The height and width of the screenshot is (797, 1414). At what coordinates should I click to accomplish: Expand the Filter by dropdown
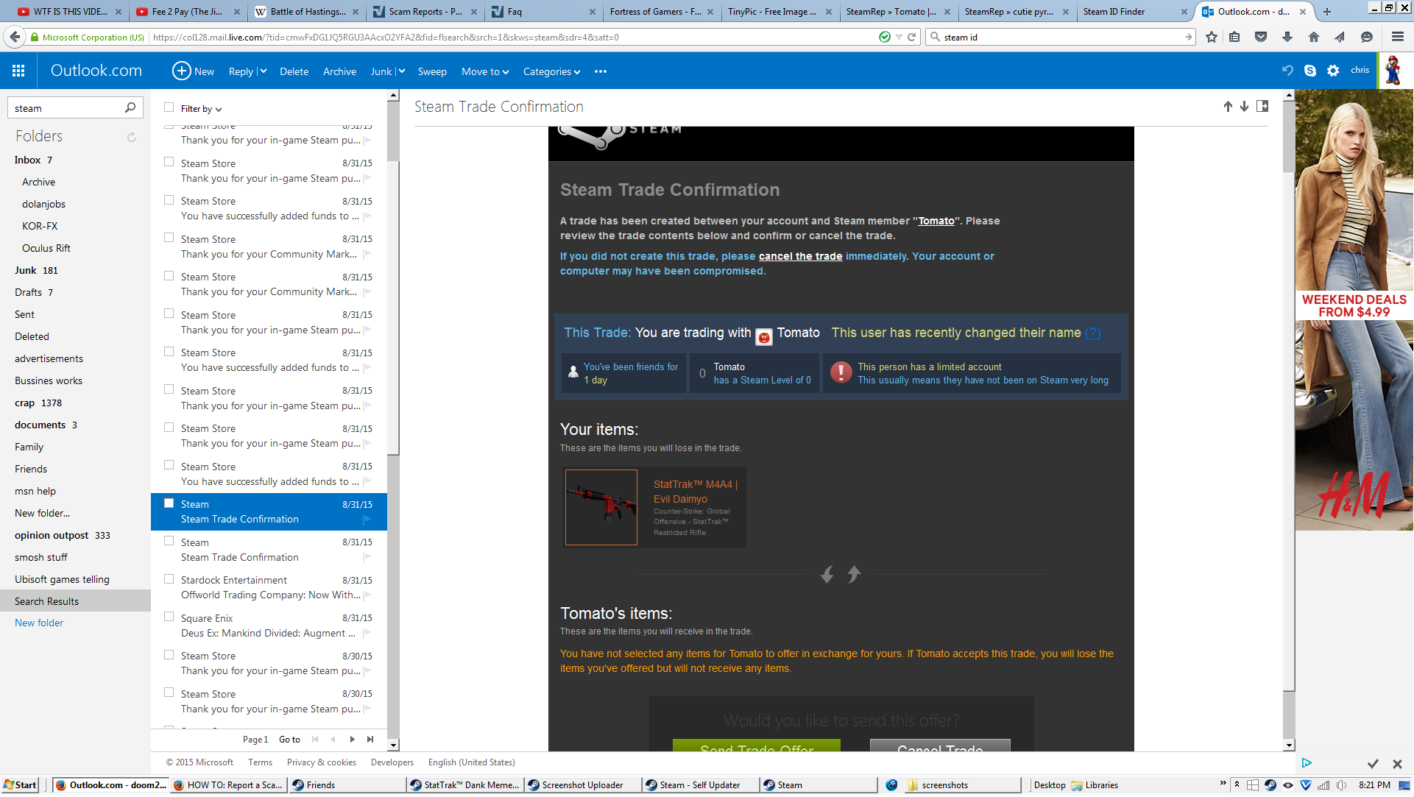pyautogui.click(x=201, y=109)
